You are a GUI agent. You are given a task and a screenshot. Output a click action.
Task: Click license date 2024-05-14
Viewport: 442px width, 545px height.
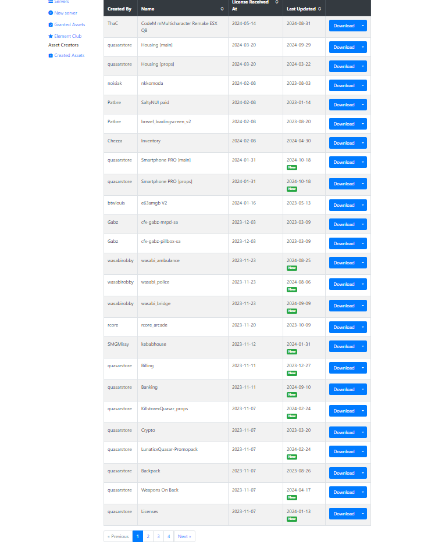pyautogui.click(x=244, y=24)
